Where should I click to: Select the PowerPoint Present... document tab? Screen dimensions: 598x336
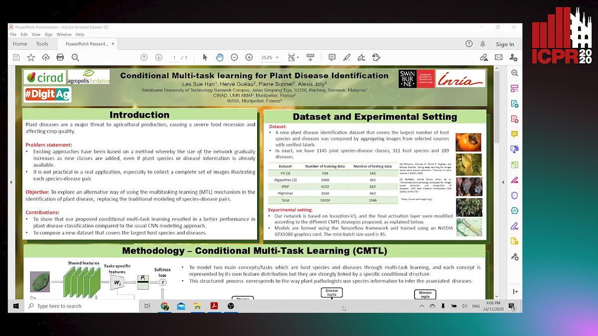tap(87, 44)
